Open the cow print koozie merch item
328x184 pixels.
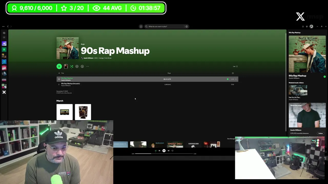pos(83,112)
